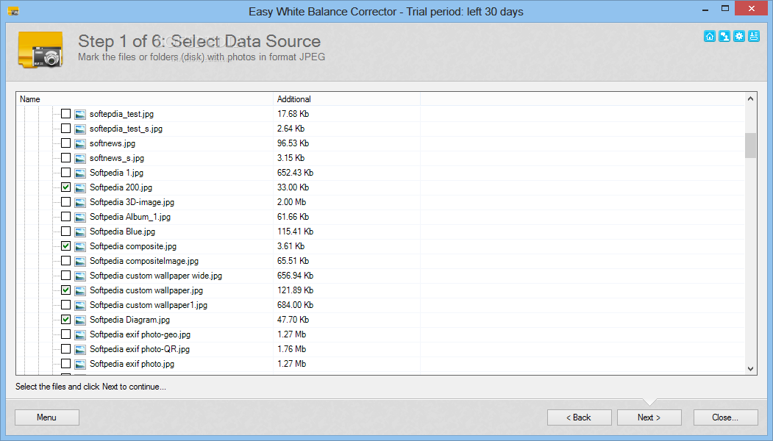Screen dimensions: 773x441
Task: Click image icon of Softpedia exif photo-QR.jpg
Action: (x=80, y=350)
